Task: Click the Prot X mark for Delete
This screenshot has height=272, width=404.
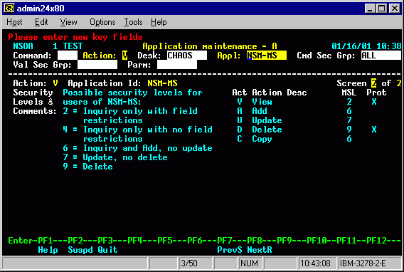Action: (374, 130)
